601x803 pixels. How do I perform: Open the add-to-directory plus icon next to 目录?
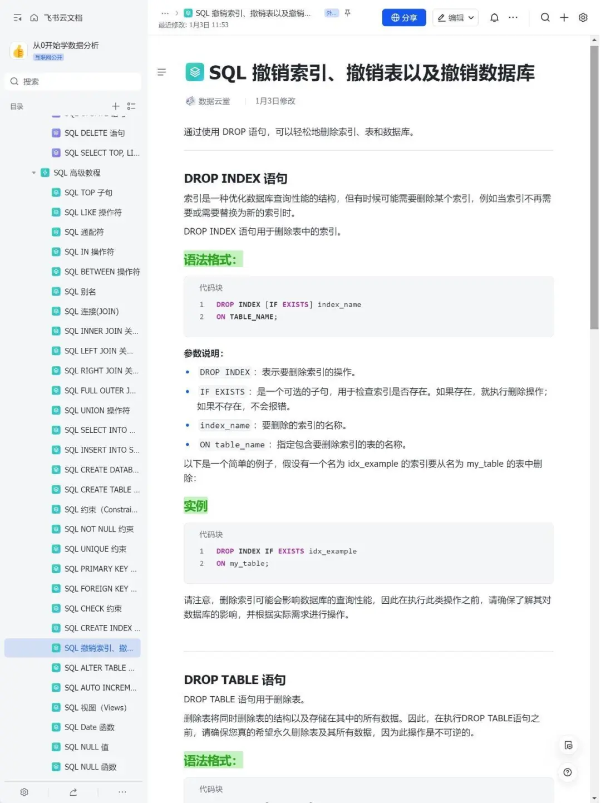(x=115, y=106)
